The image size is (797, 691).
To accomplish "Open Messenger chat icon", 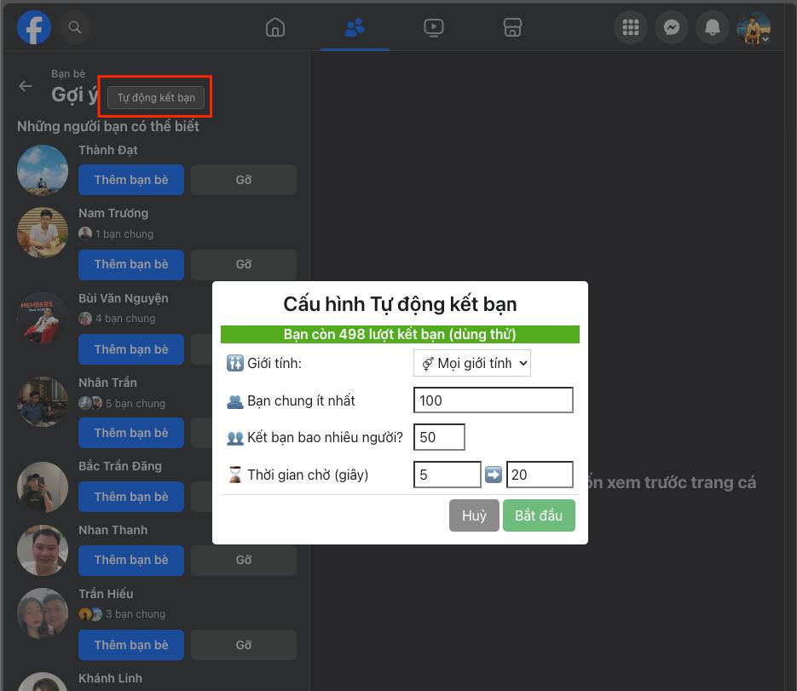I will (x=672, y=27).
